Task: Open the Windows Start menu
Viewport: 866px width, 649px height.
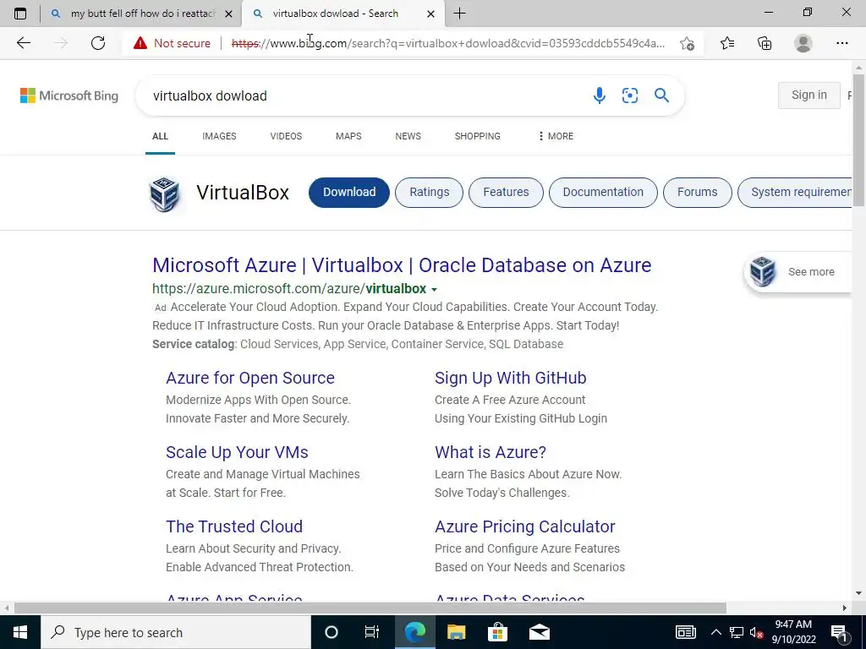Action: [x=20, y=632]
